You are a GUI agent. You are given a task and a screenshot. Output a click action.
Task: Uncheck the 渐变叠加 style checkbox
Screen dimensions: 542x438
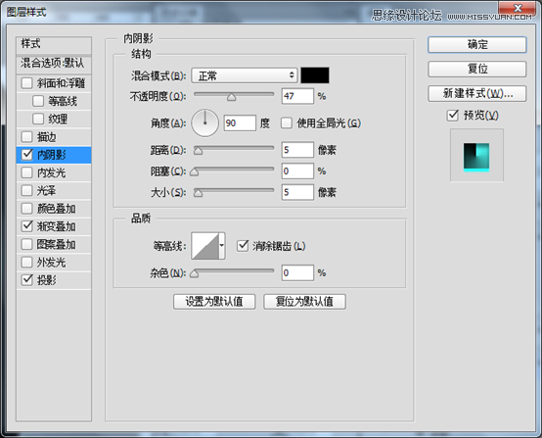click(27, 226)
